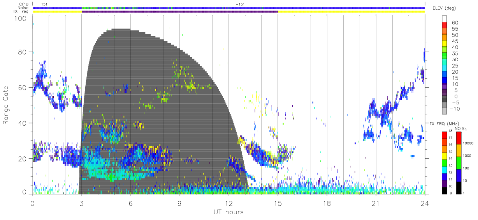This screenshot has width=478, height=220.
Task: Pick the light gray bottom ELEV swatch below -10
Action: [444, 111]
